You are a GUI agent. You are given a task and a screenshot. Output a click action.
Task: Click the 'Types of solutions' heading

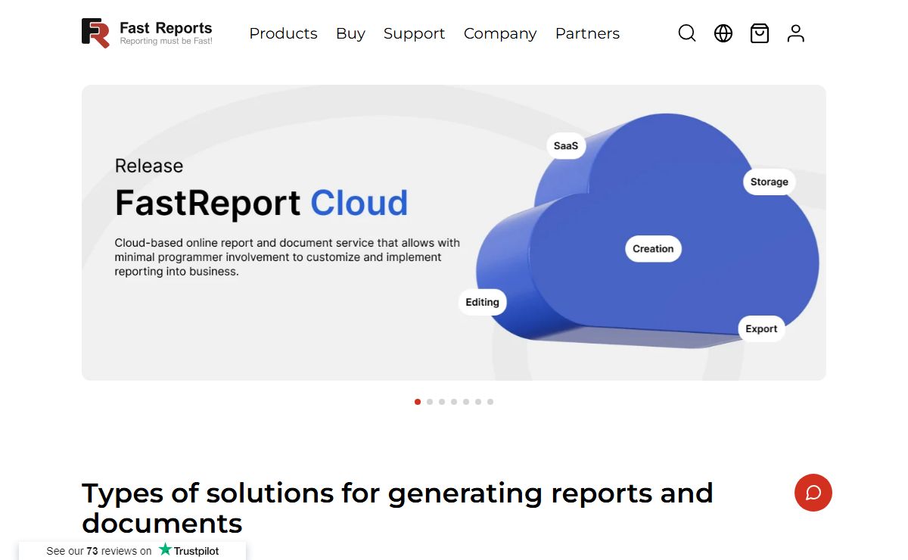click(x=397, y=508)
